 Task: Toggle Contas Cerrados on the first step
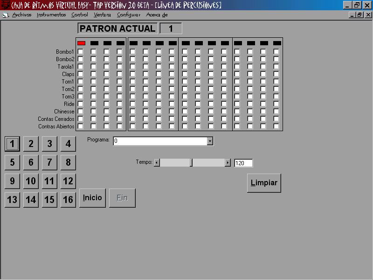81,119
